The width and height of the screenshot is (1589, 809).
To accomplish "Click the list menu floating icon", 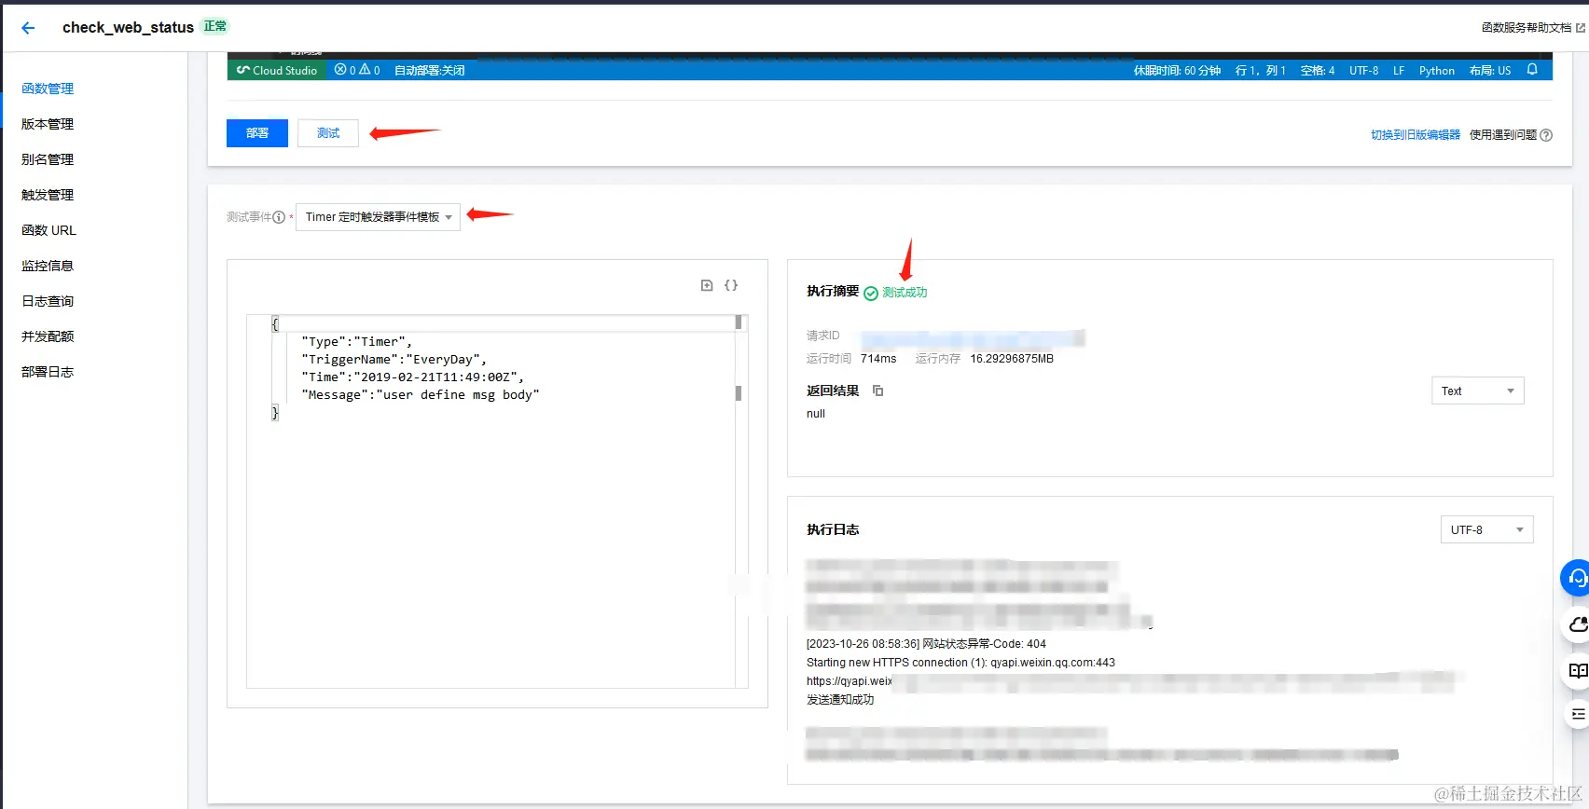I will [x=1578, y=714].
